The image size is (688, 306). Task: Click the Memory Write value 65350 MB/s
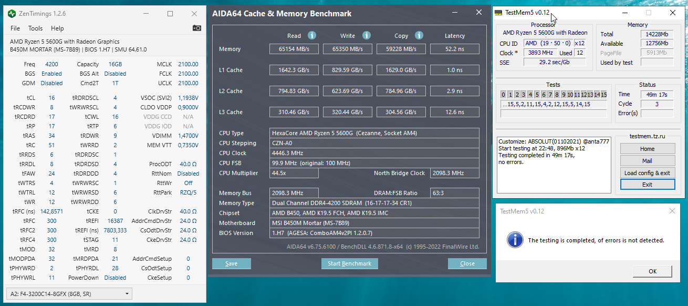click(348, 49)
